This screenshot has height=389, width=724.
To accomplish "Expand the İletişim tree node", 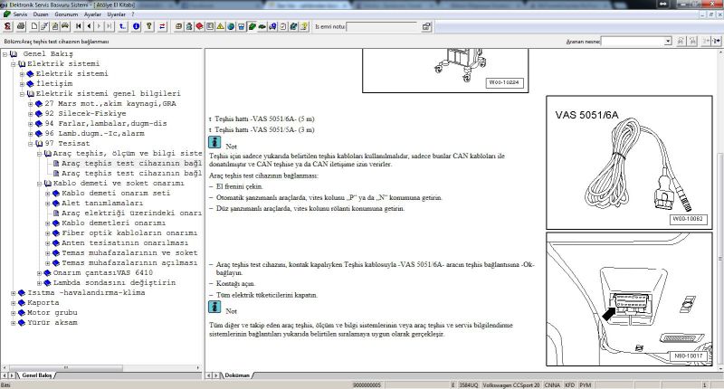I will point(22,84).
